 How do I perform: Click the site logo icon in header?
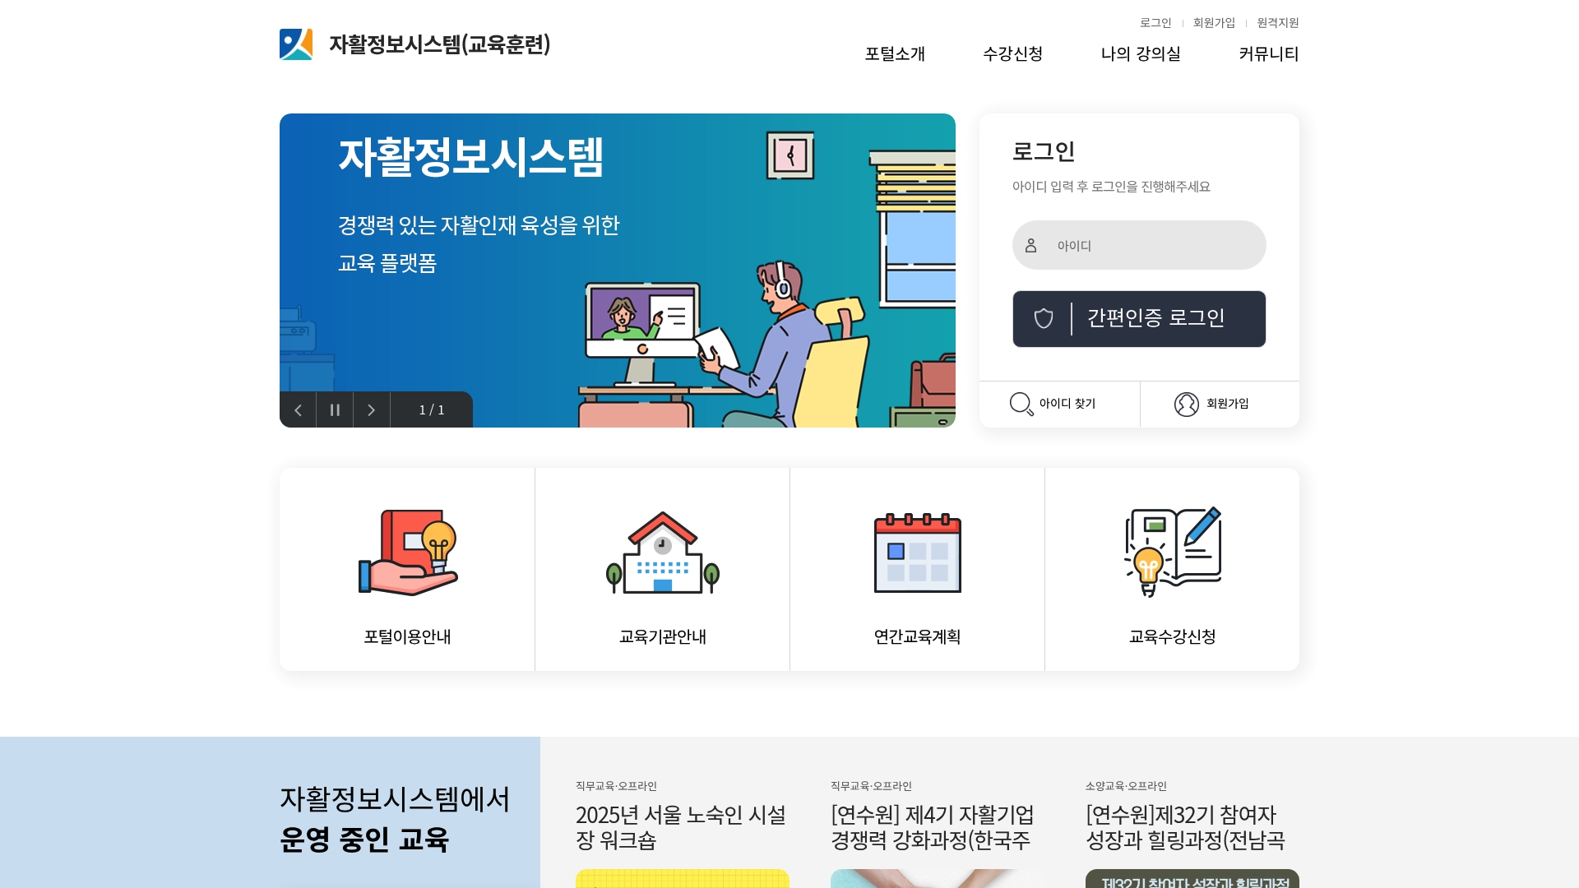[x=296, y=44]
